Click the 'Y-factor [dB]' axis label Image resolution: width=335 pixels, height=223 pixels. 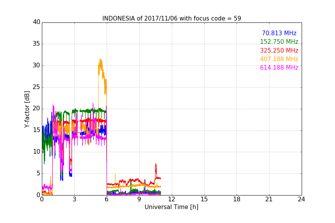click(27, 110)
